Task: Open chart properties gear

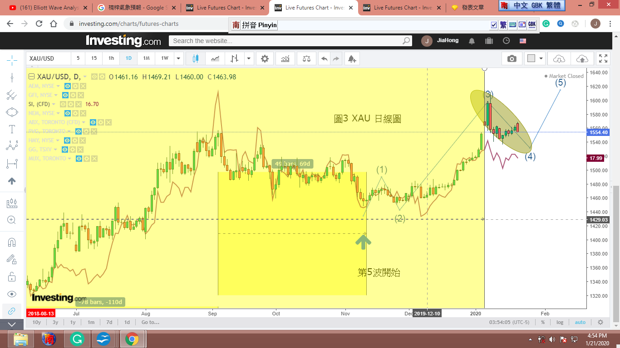Action: point(265,58)
